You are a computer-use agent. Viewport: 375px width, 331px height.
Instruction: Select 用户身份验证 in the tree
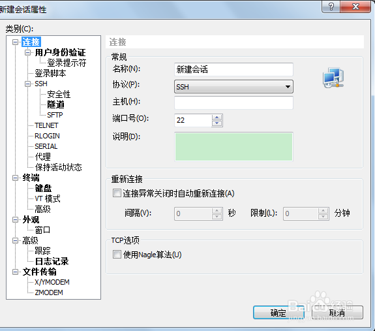60,52
